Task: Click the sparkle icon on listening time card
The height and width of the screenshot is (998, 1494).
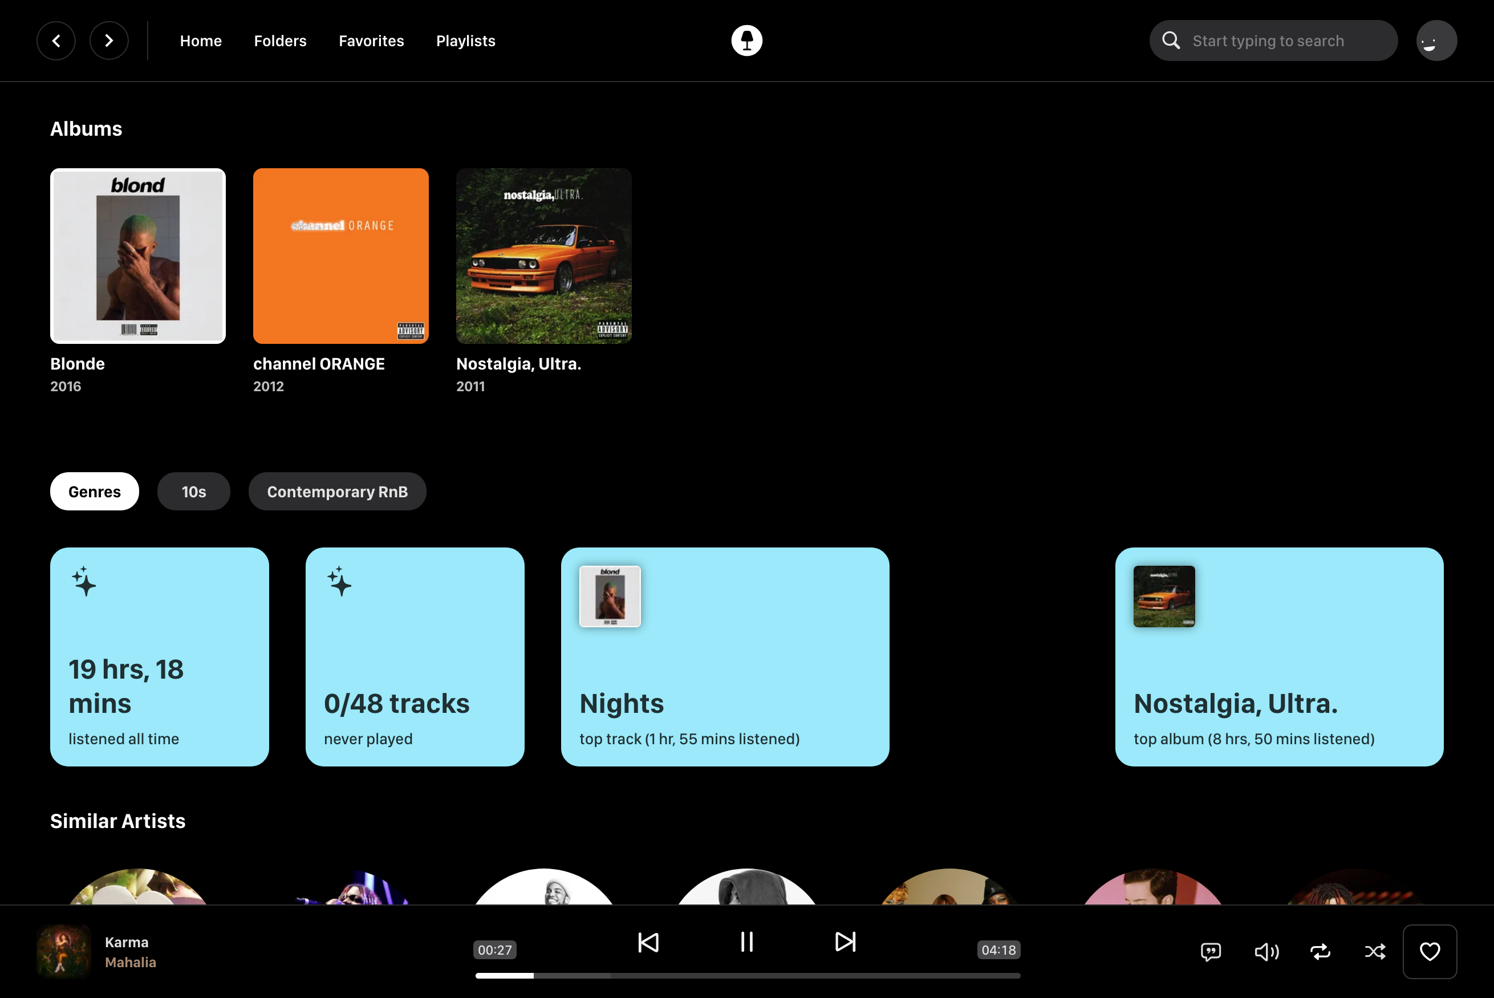Action: click(x=84, y=581)
